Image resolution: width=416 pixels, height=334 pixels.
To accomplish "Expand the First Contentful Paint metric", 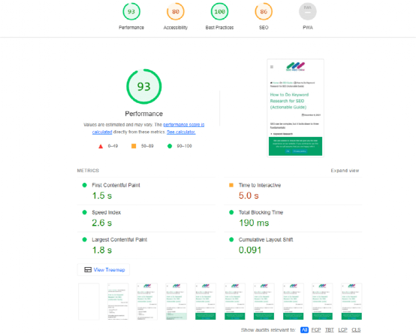I will 146,191.
